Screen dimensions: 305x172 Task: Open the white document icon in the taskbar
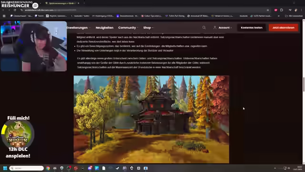(x=104, y=168)
